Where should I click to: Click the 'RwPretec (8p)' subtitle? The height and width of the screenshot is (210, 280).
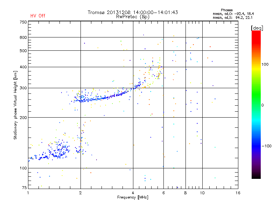(x=133, y=17)
